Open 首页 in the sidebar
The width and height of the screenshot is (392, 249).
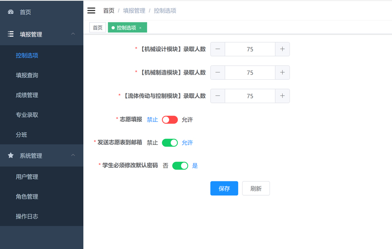point(42,12)
